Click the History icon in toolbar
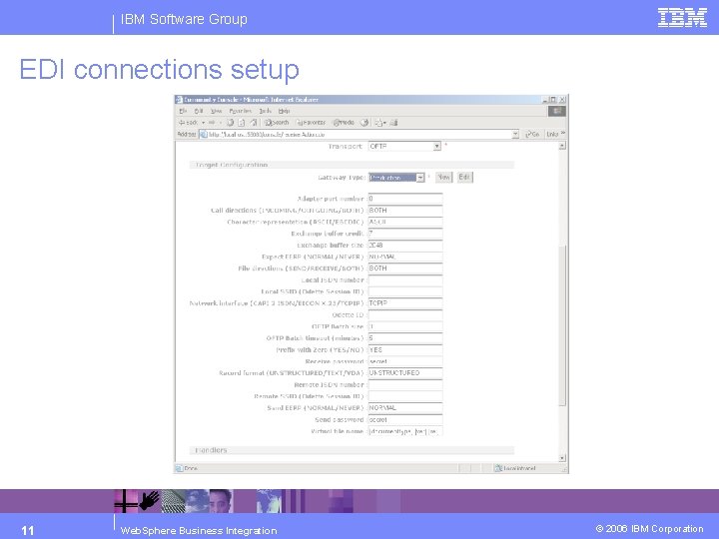 pyautogui.click(x=364, y=123)
